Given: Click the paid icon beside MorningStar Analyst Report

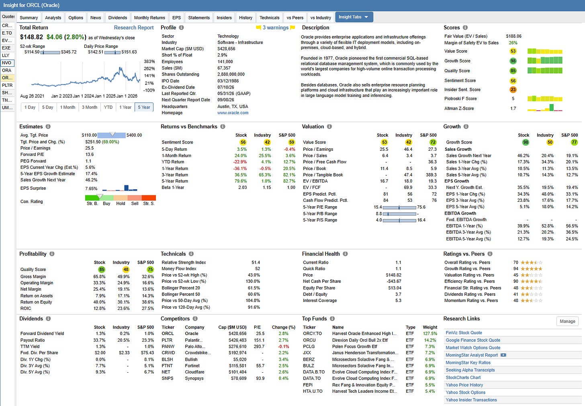Looking at the screenshot, I should coord(503,355).
